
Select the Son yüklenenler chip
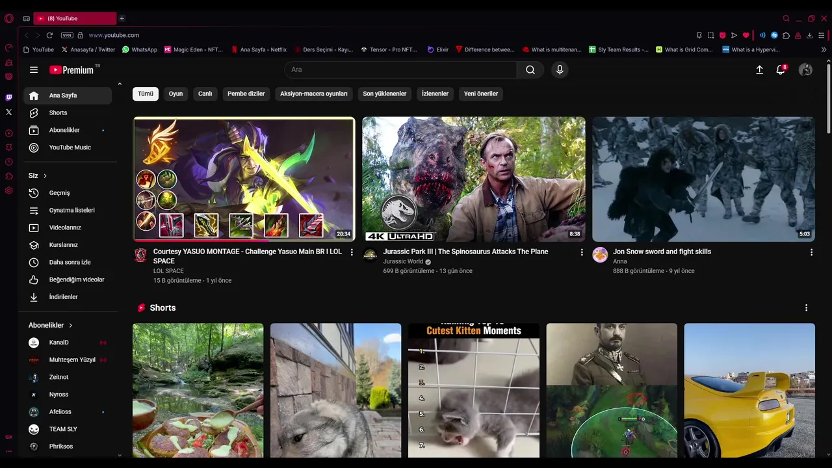385,94
